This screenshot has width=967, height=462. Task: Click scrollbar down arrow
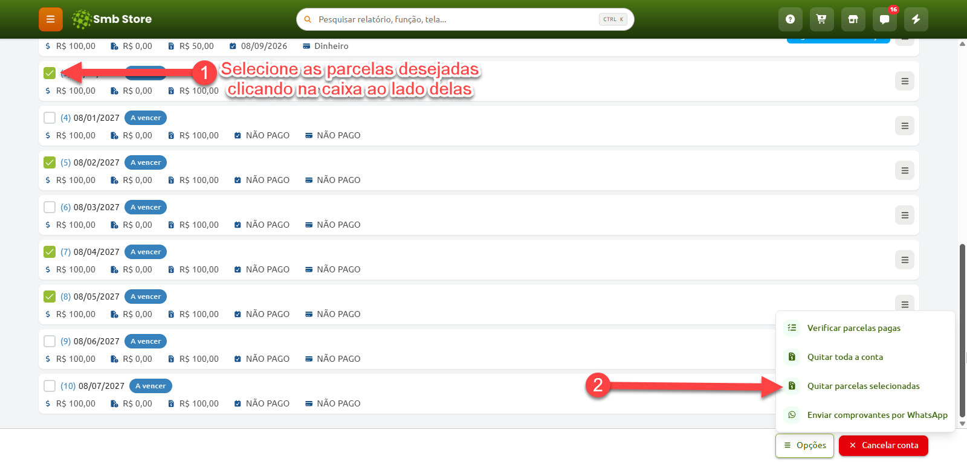pyautogui.click(x=962, y=423)
